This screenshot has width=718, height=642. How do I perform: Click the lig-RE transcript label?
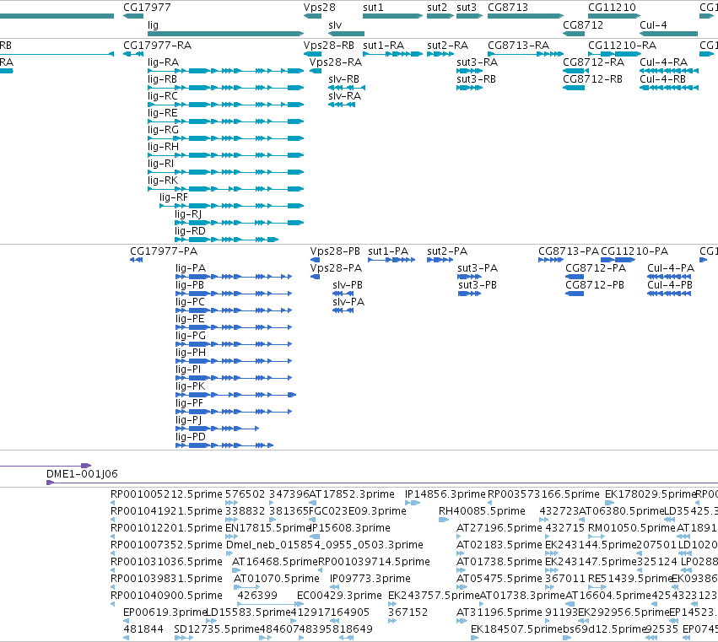(162, 113)
